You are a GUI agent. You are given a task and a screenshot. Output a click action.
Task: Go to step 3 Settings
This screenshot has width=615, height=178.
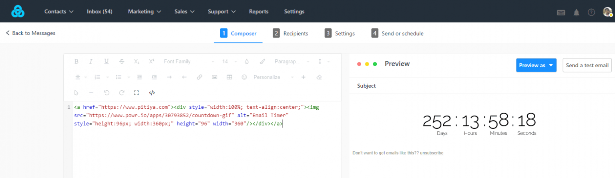click(x=340, y=33)
